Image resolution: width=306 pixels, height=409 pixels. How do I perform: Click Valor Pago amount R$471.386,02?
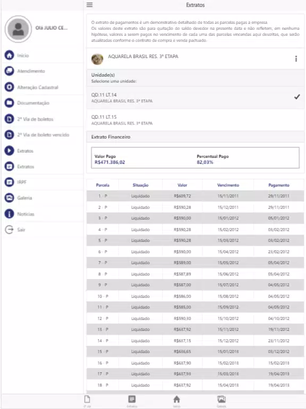(x=109, y=162)
